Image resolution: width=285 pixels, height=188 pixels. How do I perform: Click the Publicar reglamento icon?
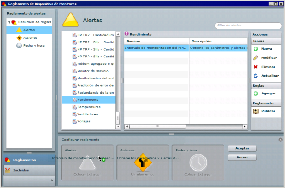tap(256, 111)
